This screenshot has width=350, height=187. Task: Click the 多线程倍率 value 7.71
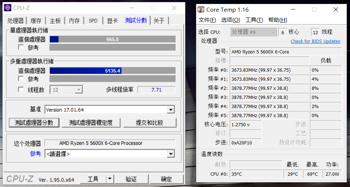coord(156,90)
